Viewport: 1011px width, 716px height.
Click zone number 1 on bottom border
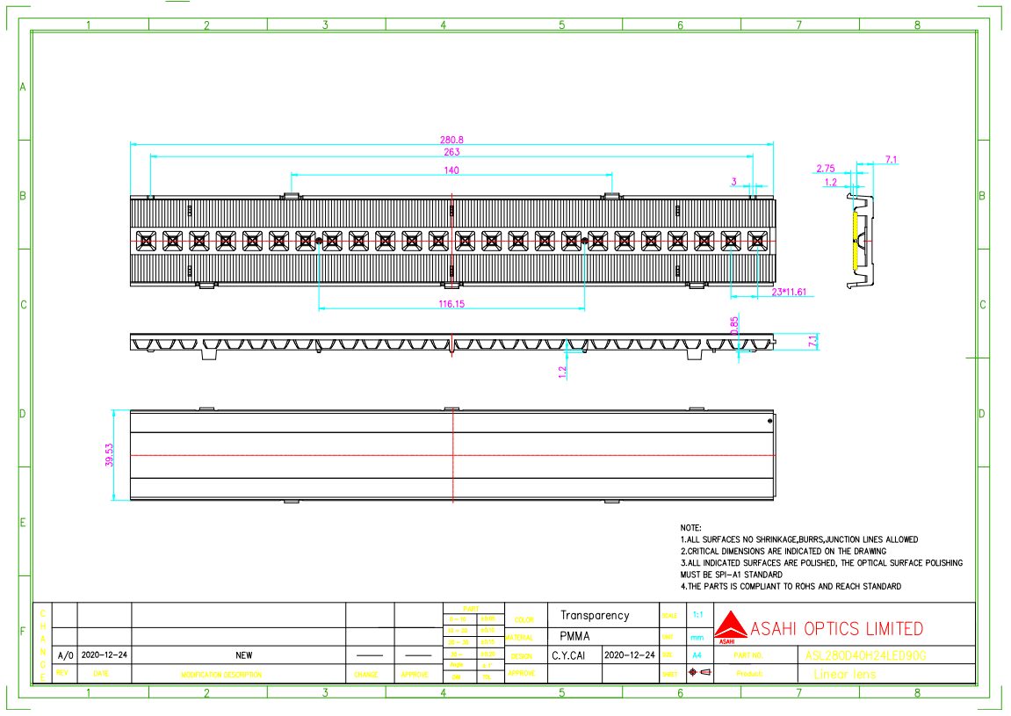coord(89,693)
